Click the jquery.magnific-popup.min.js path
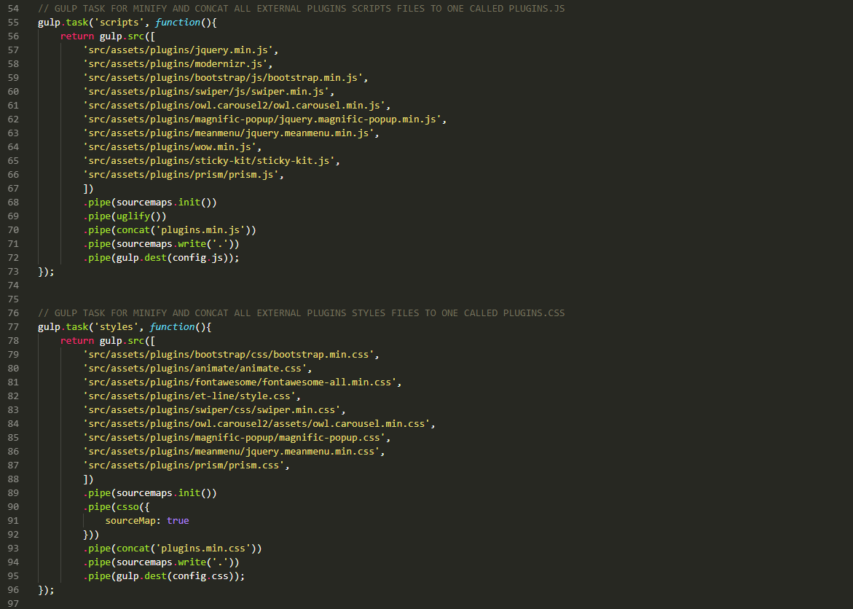 pos(262,119)
